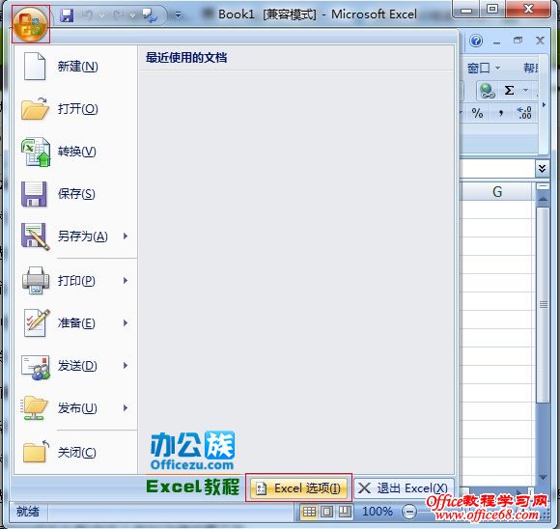Open the Excel 选项(I) button
The width and height of the screenshot is (560, 529).
(x=298, y=488)
